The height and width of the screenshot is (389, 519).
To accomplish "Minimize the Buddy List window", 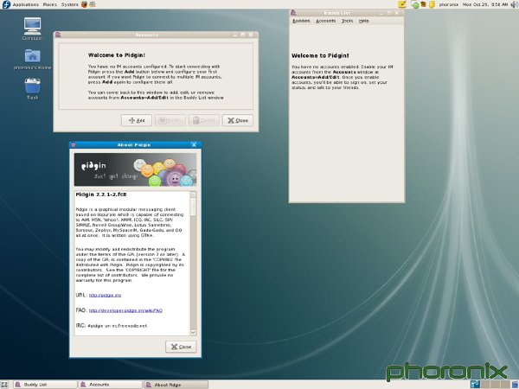I will [x=381, y=13].
